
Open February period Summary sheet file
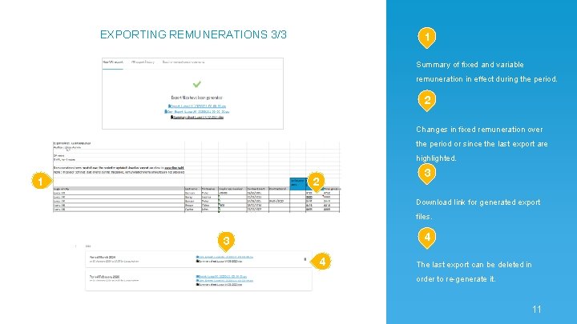coord(220,284)
